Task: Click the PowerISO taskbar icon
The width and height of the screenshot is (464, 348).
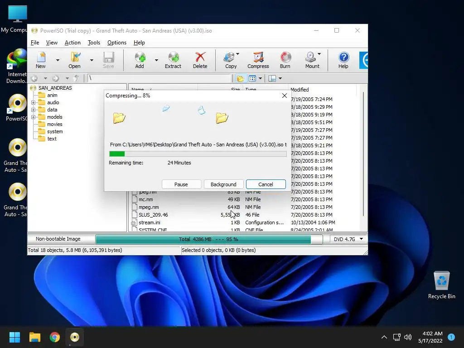Action: [x=75, y=337]
